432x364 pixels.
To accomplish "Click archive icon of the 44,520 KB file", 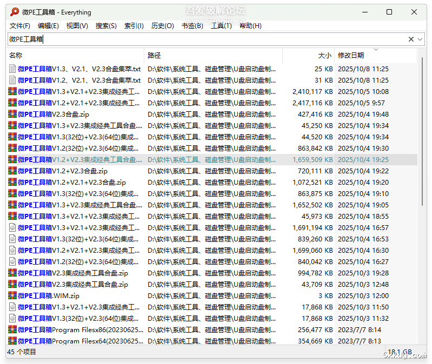I will pyautogui.click(x=12, y=137).
